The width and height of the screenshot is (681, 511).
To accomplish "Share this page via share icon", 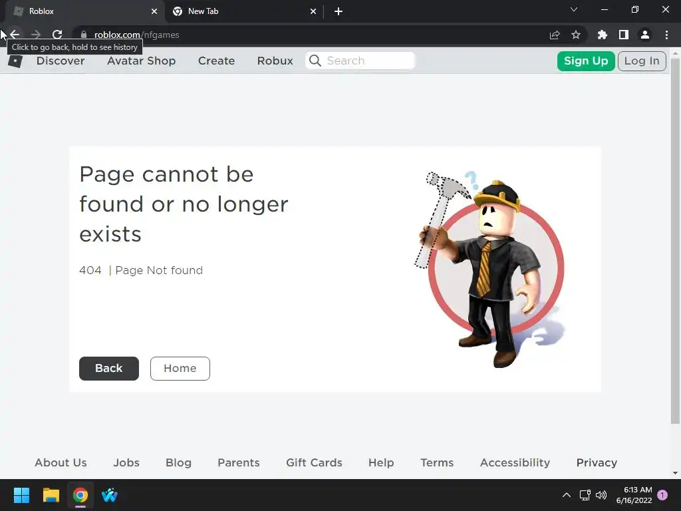I will pyautogui.click(x=555, y=35).
